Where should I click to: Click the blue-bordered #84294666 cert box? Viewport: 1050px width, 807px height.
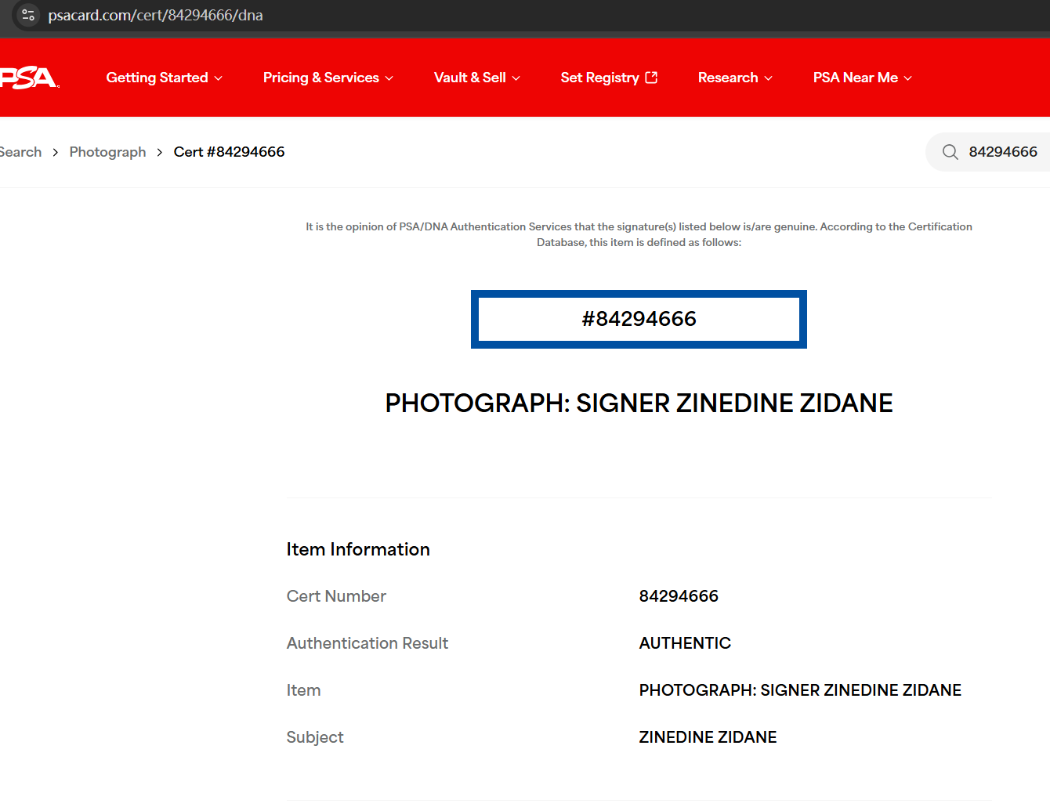(x=639, y=319)
